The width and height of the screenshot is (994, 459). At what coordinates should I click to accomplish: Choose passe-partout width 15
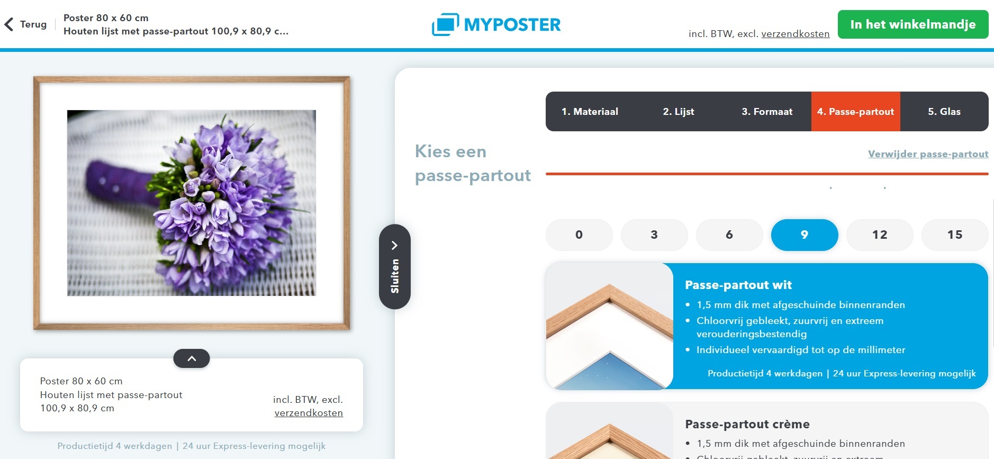955,235
